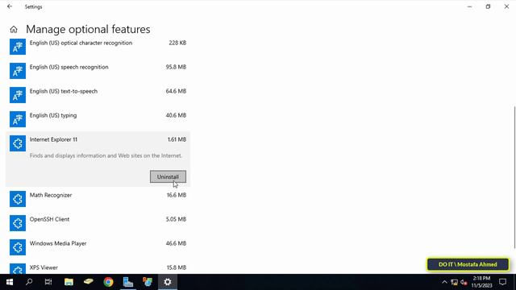The height and width of the screenshot is (290, 516).
Task: Select the Math Recognizer feature icon
Action: point(18,199)
